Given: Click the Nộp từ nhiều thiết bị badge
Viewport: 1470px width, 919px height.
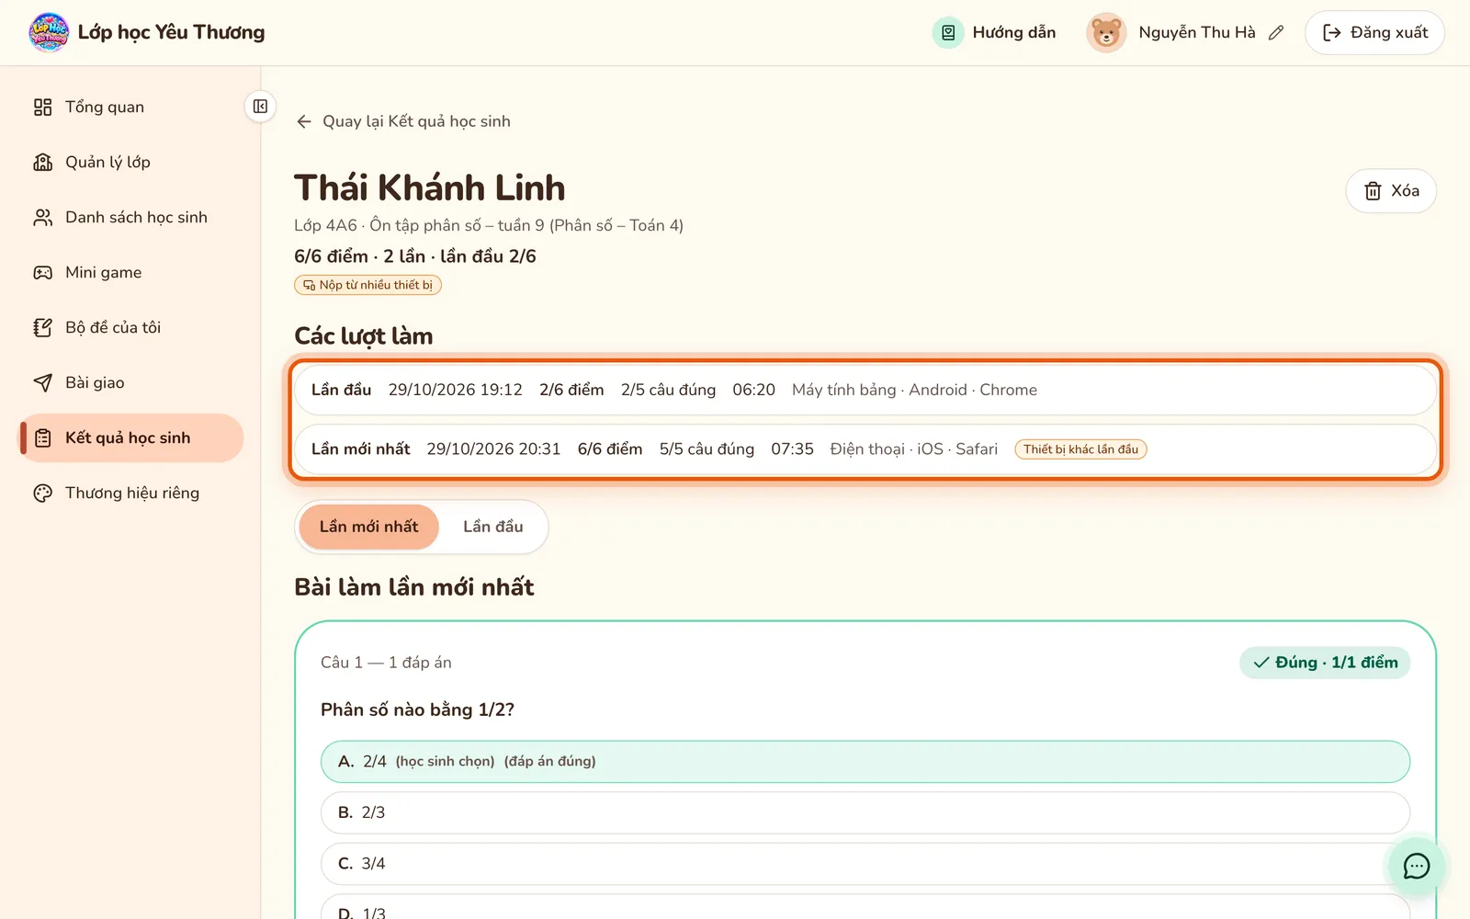Looking at the screenshot, I should pyautogui.click(x=367, y=285).
